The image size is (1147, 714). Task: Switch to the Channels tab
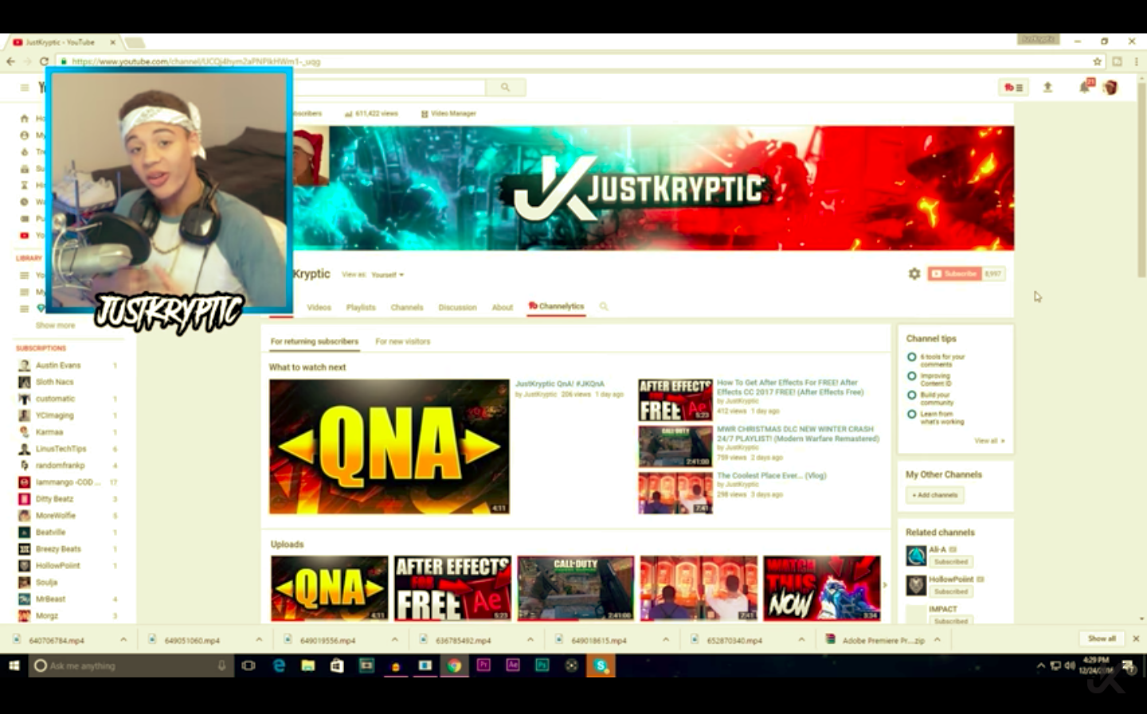407,307
